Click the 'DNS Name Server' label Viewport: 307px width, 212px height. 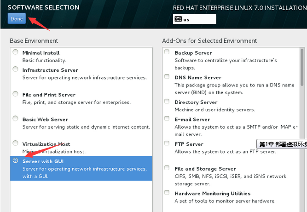click(x=198, y=77)
